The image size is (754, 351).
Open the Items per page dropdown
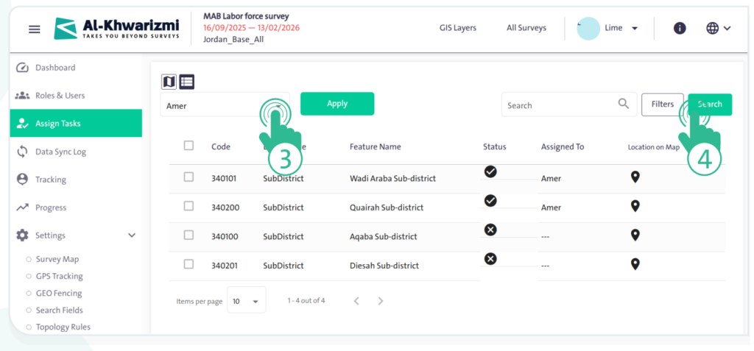[x=246, y=301]
